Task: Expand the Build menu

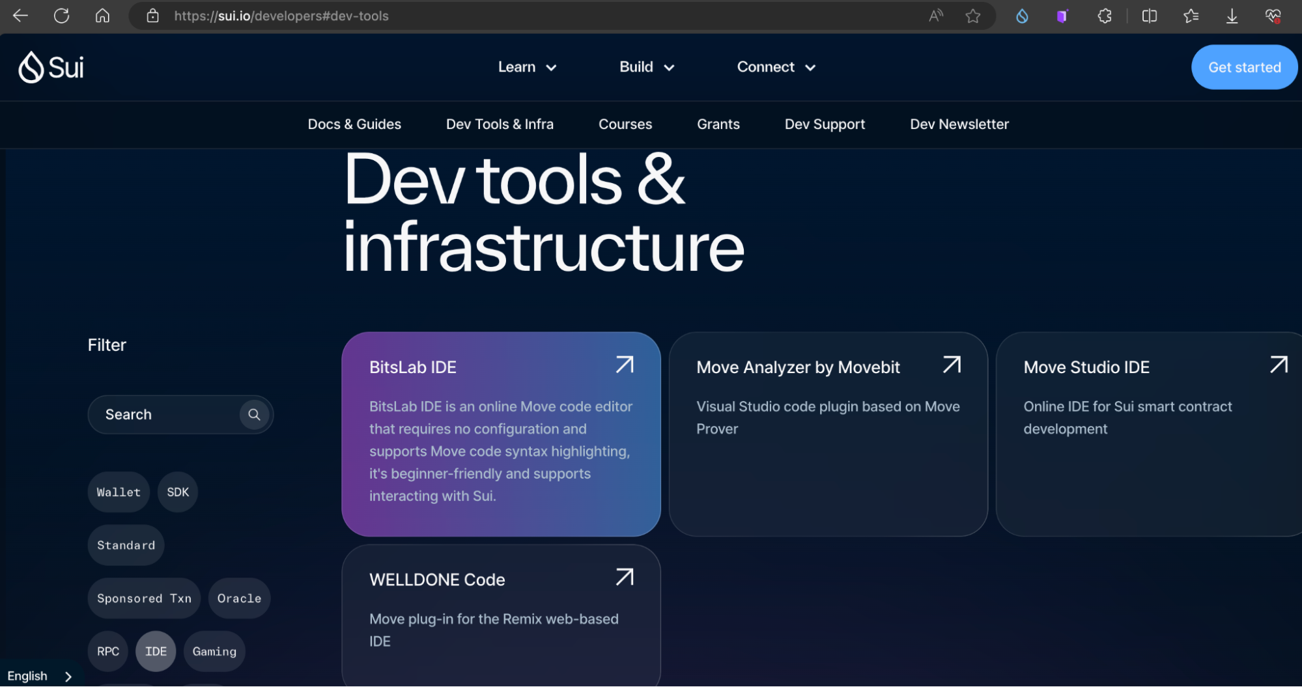Action: (647, 67)
